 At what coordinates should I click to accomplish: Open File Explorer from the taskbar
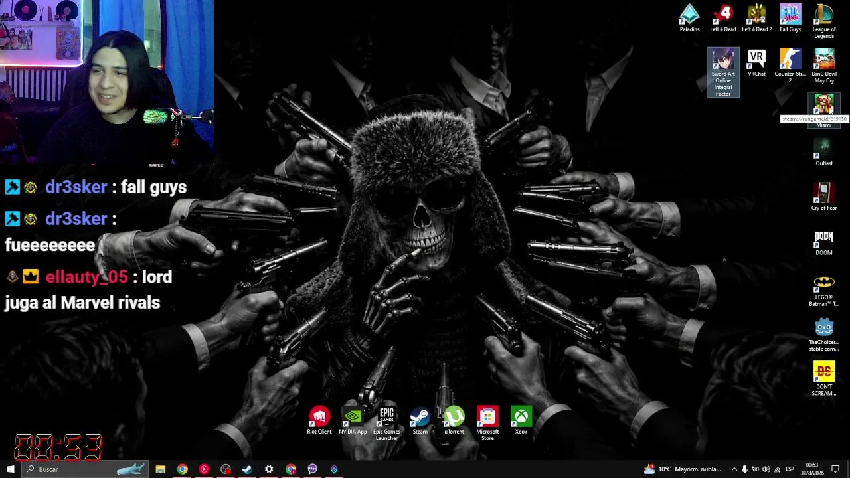click(x=161, y=469)
